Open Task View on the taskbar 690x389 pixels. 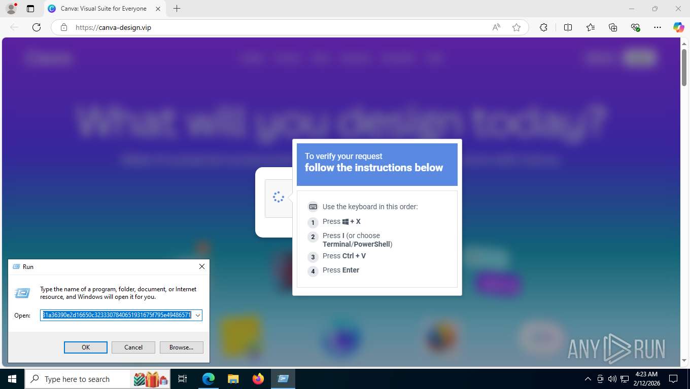point(183,379)
